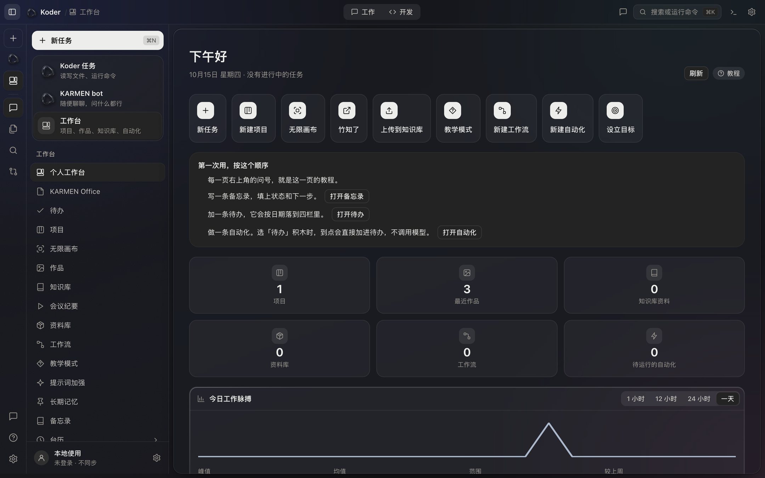The height and width of the screenshot is (478, 765).
Task: Click the 上传到知识库 upload card
Action: (402, 118)
